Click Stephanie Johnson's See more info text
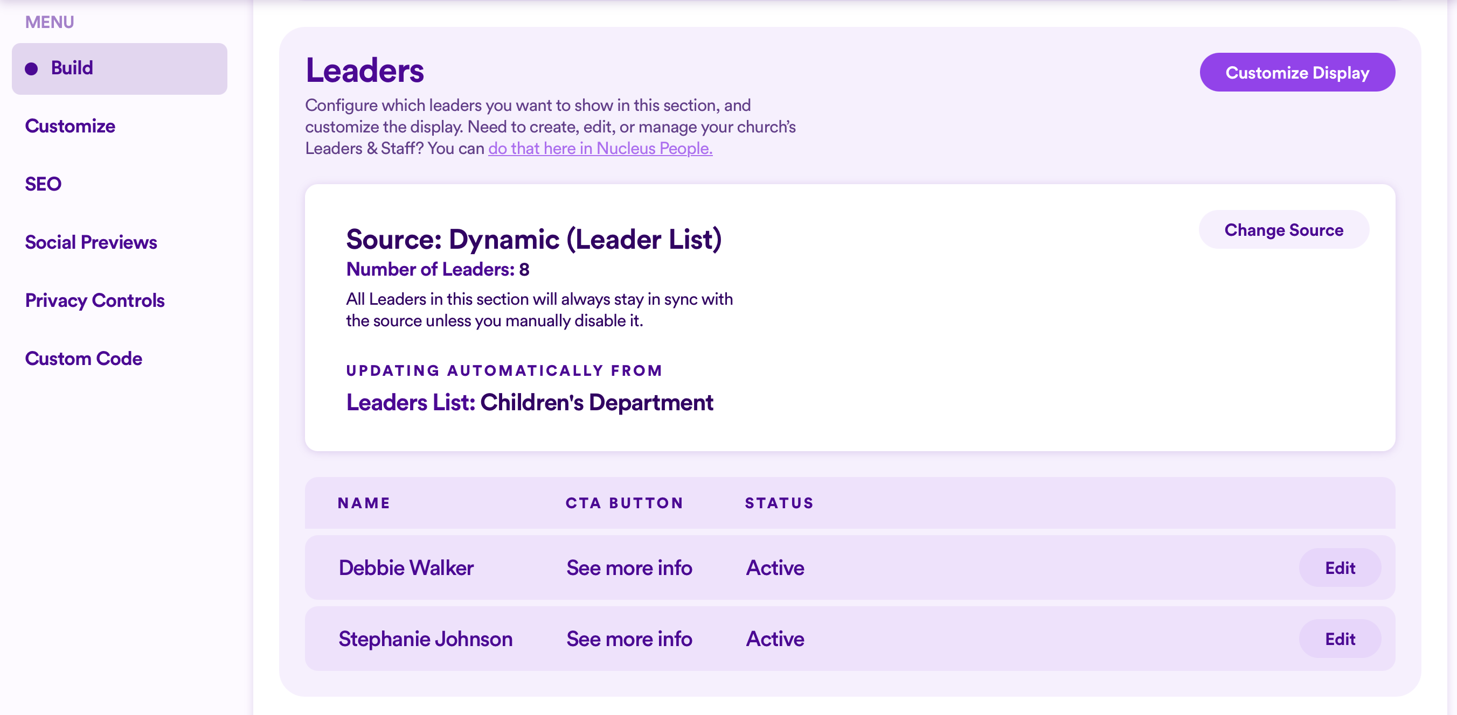Viewport: 1457px width, 715px height. point(629,639)
